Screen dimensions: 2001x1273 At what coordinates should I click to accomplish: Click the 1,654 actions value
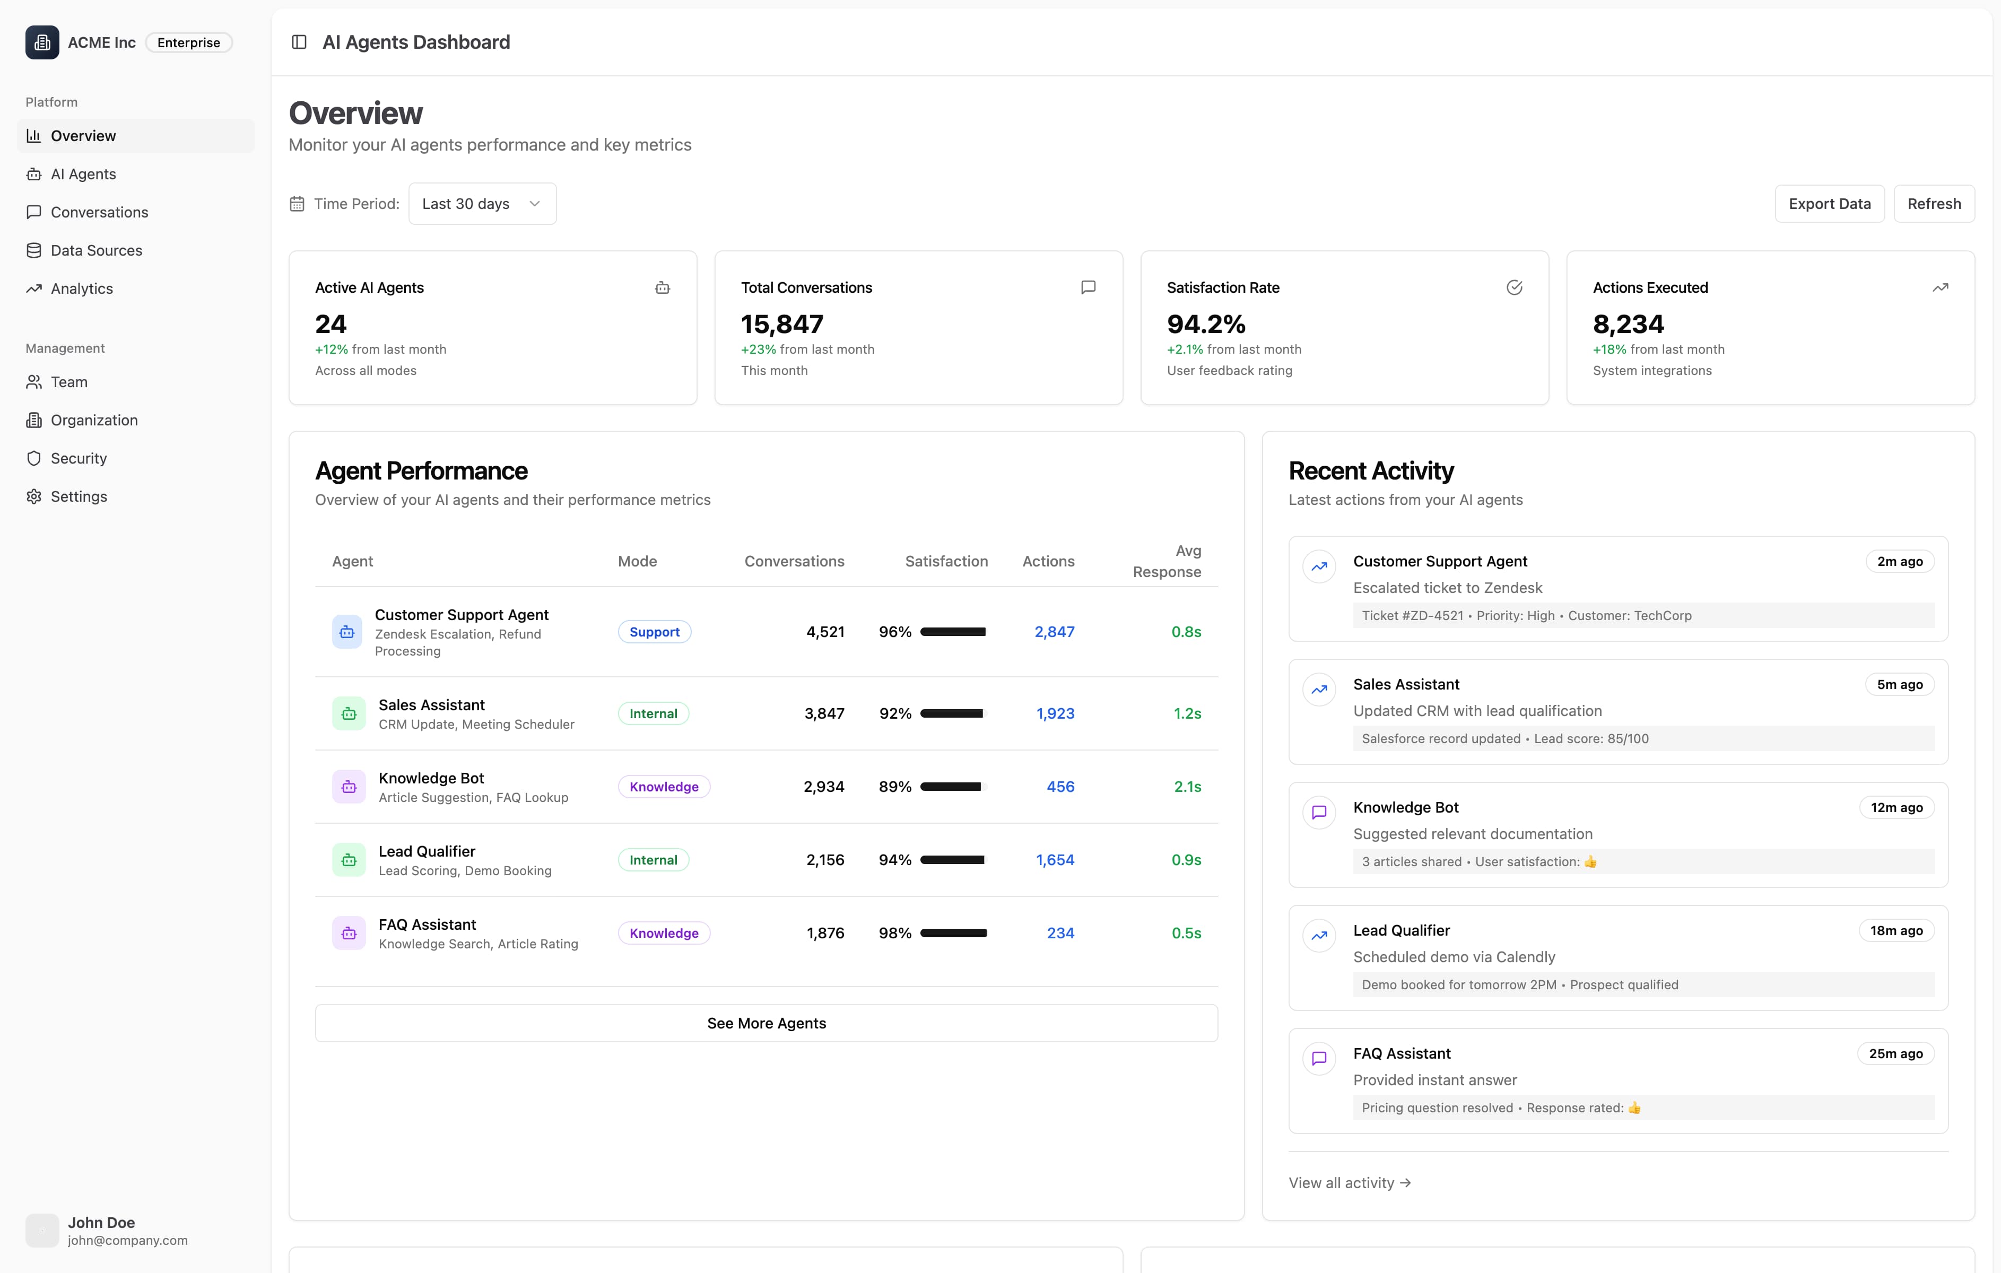[1055, 860]
